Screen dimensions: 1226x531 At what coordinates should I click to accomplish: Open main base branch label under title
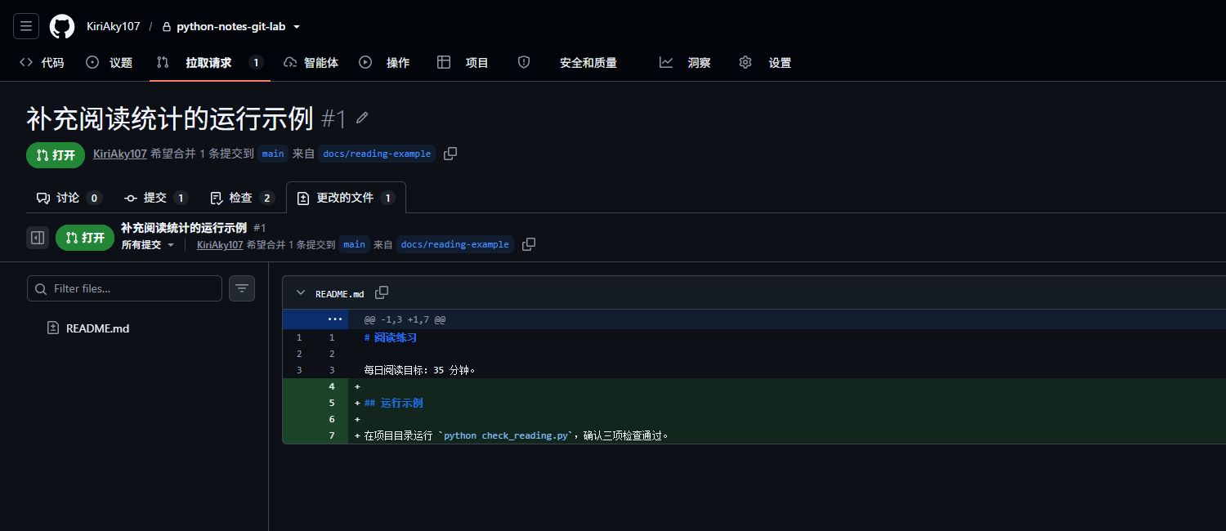click(273, 154)
